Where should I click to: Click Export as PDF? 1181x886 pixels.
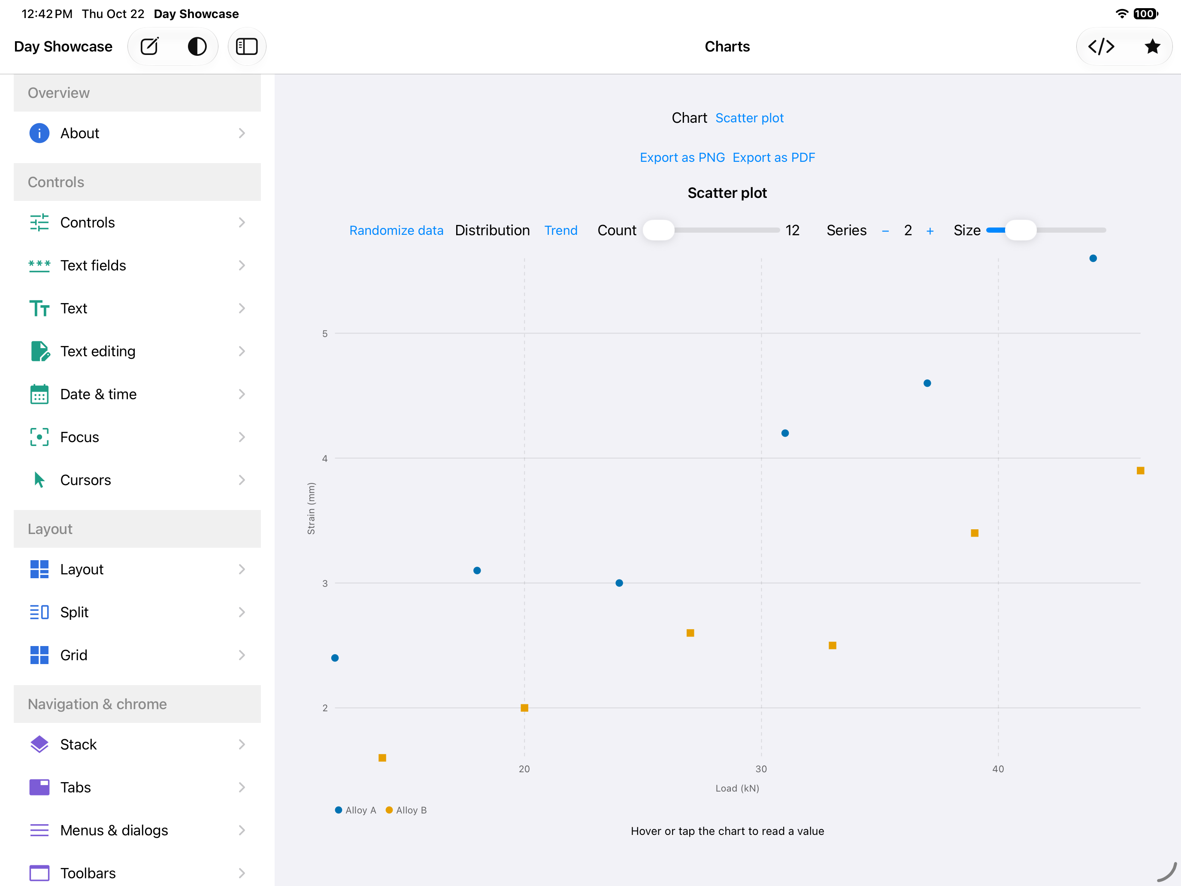[x=774, y=158]
